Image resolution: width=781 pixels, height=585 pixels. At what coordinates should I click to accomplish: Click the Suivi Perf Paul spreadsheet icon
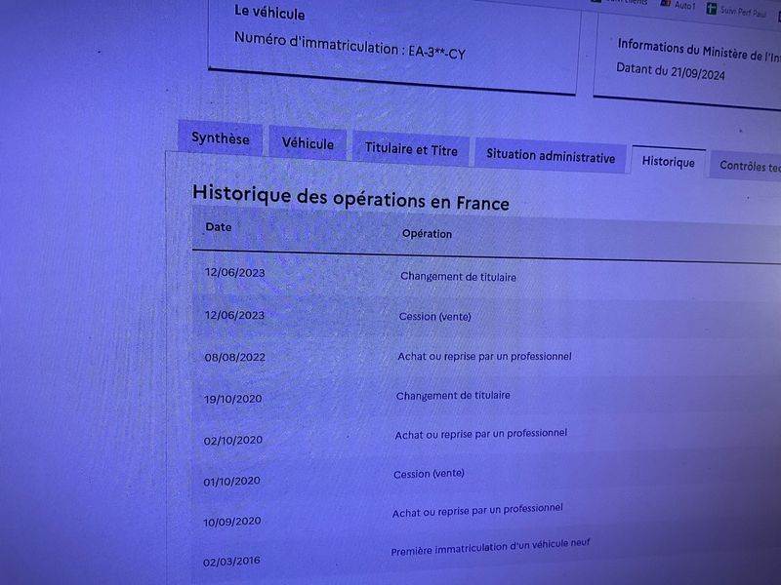click(x=712, y=9)
